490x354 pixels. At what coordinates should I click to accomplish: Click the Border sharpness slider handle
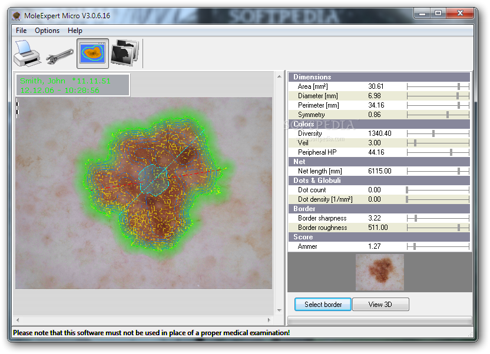416,218
